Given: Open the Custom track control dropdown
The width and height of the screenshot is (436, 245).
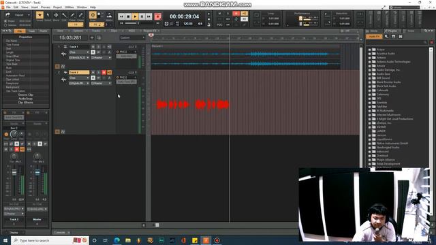Looking at the screenshot, I should tap(132, 37).
